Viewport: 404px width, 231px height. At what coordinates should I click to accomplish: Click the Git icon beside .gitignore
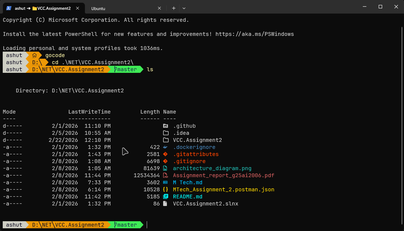click(166, 161)
